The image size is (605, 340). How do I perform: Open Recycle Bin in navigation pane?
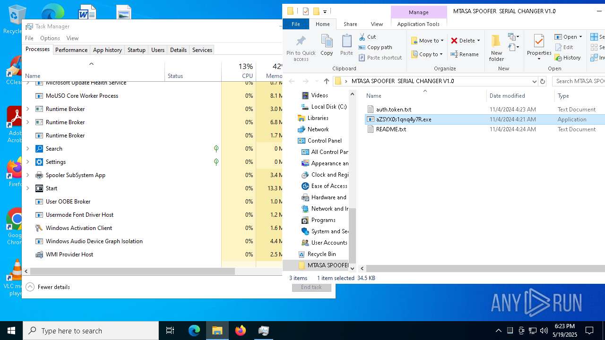pos(317,254)
